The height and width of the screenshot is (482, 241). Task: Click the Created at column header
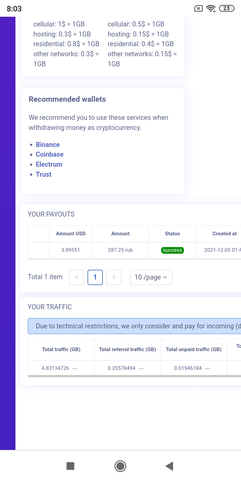(x=224, y=234)
